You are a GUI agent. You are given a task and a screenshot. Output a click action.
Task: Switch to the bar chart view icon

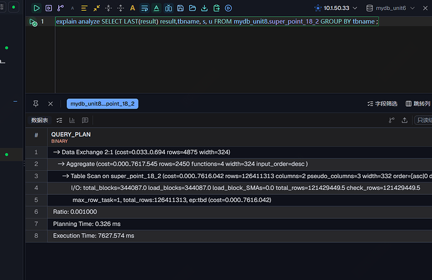pyautogui.click(x=72, y=120)
